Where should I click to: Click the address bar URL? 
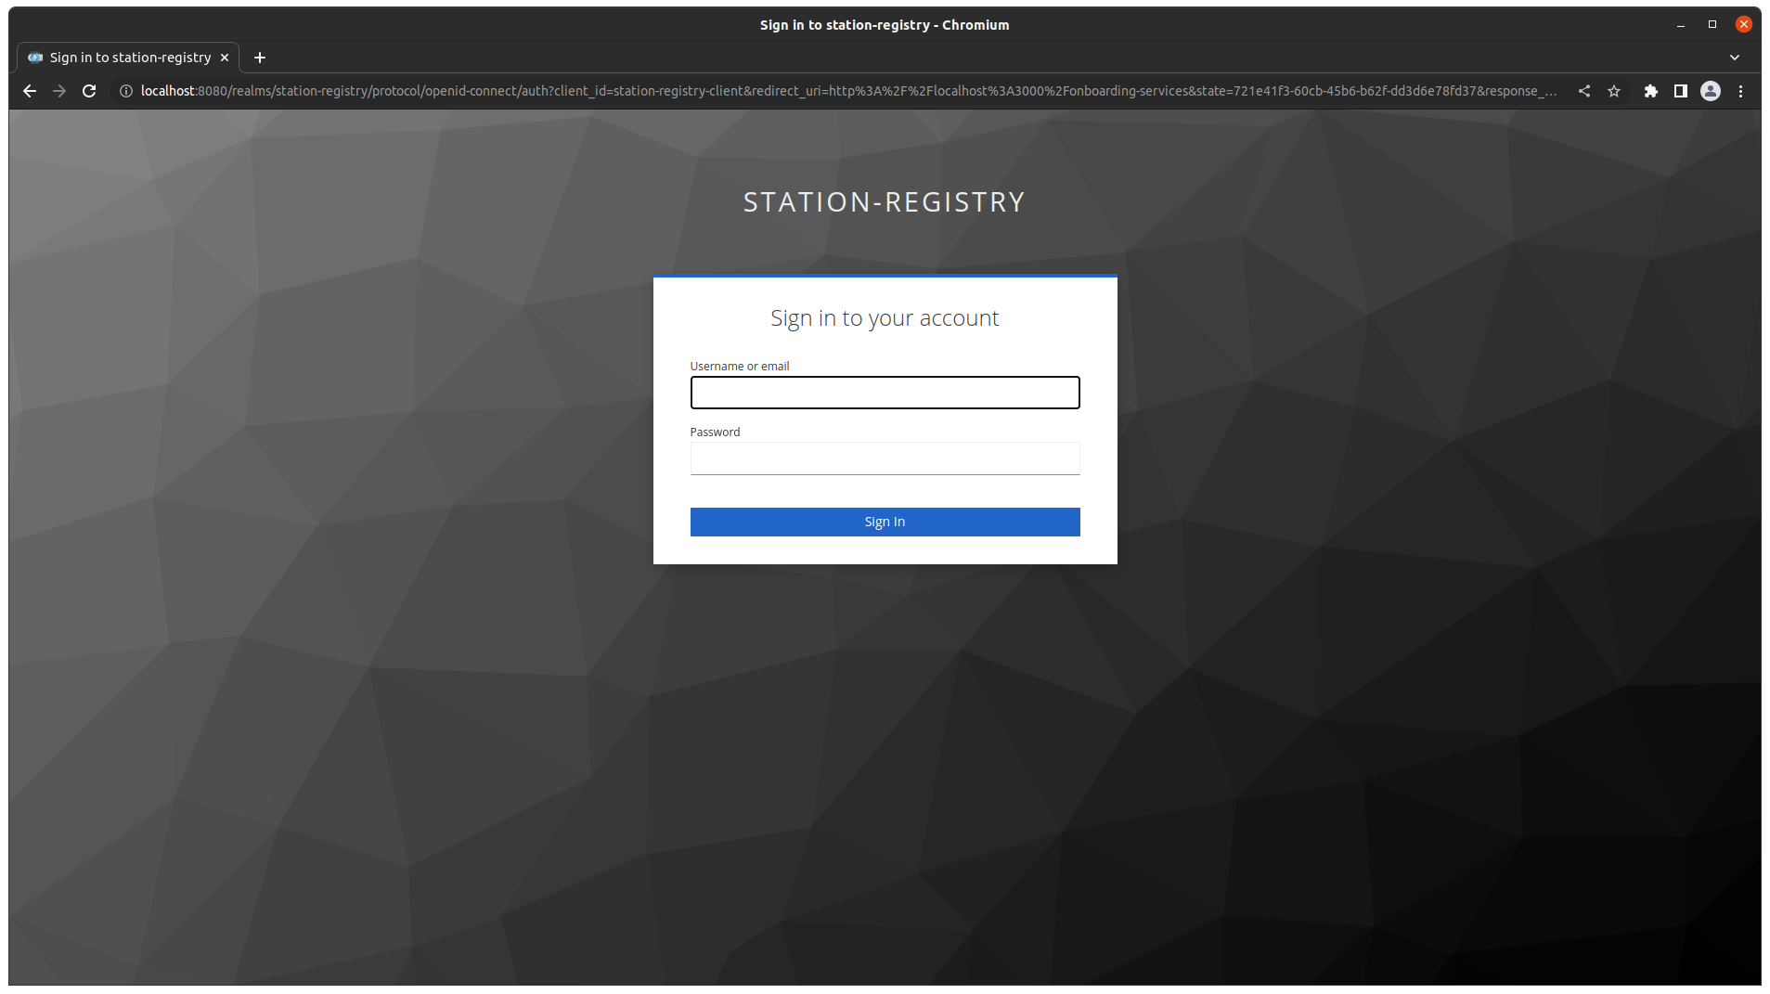(848, 91)
